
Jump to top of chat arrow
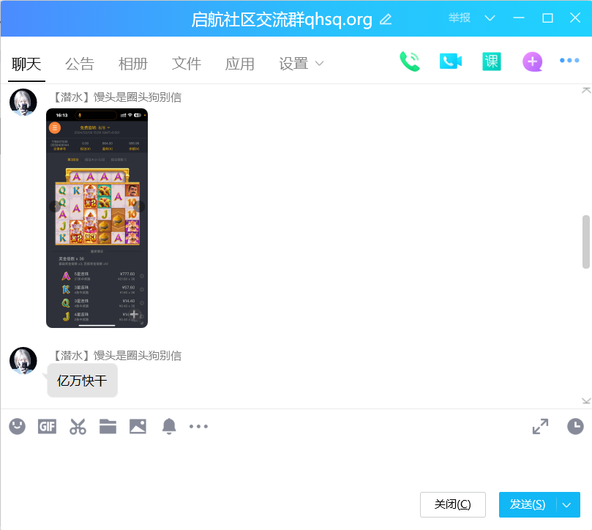coord(586,90)
